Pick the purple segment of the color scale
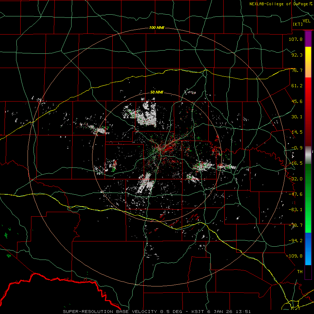The image size is (314, 314). 308,39
